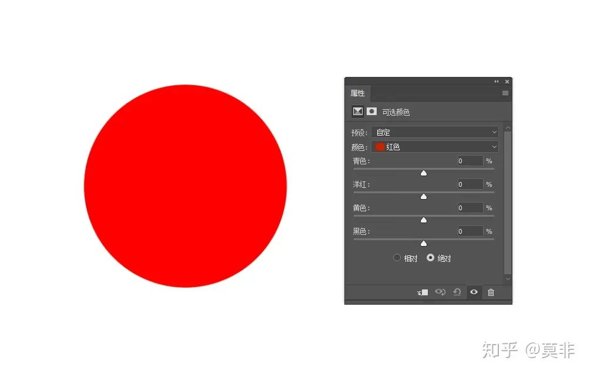Click the clip-to-layer icon at panel bottom

tap(423, 292)
